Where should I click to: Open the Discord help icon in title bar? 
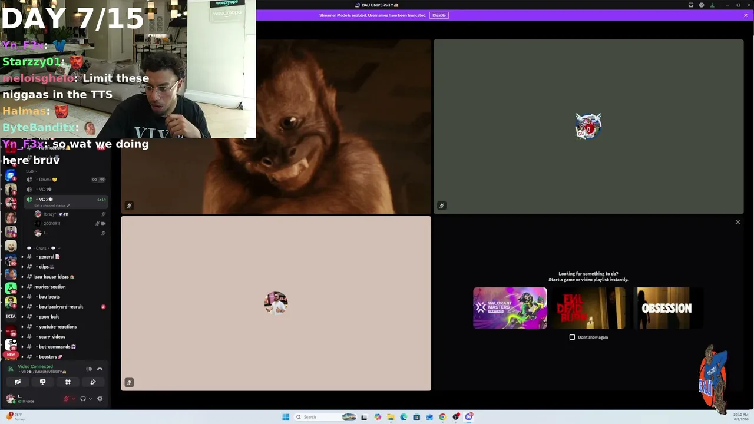[x=702, y=5]
